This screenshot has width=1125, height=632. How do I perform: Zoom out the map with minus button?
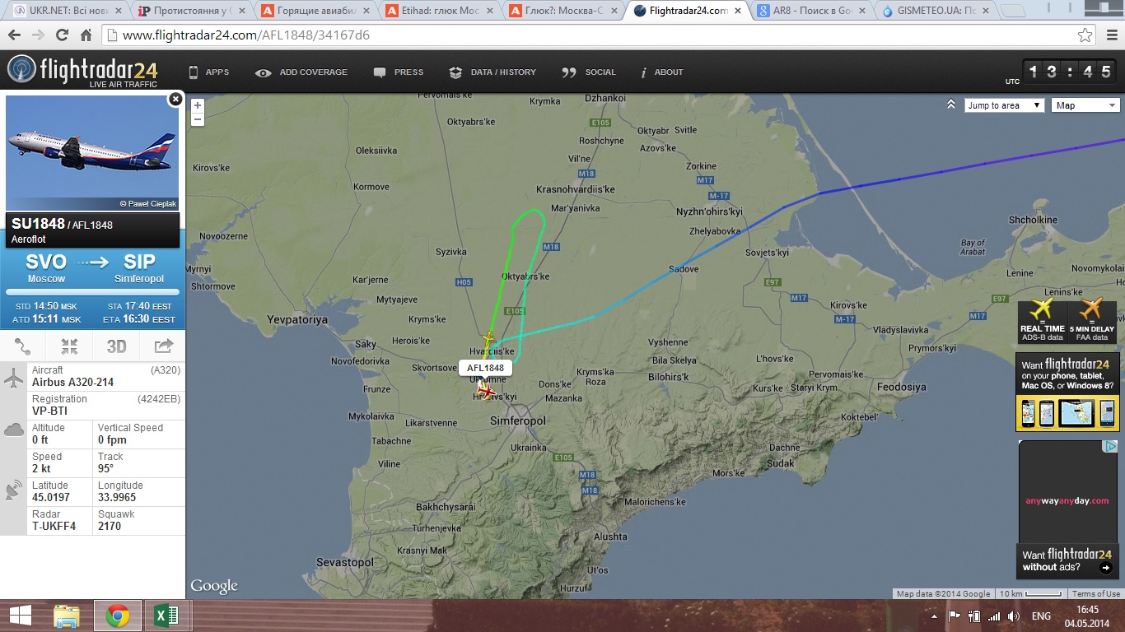[x=198, y=119]
